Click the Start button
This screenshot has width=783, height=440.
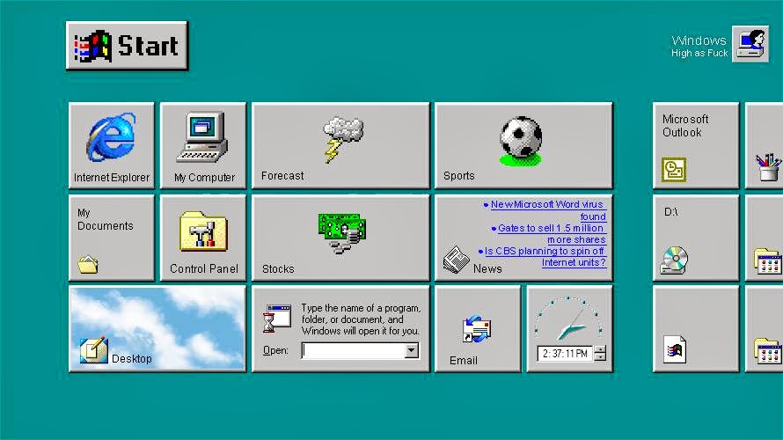click(x=127, y=46)
